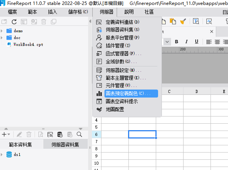Click the gear settings icon in file panel toolbar
The image size is (228, 170).
pos(34,22)
